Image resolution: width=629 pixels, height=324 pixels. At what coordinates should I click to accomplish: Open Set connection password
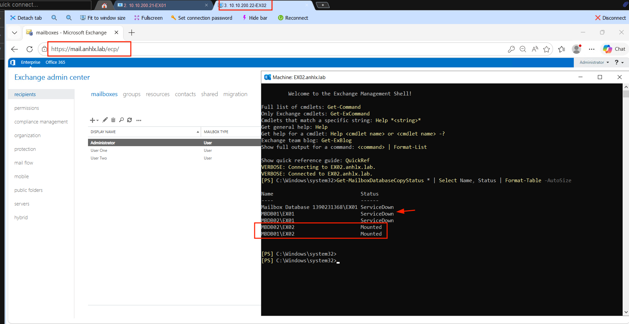click(202, 18)
